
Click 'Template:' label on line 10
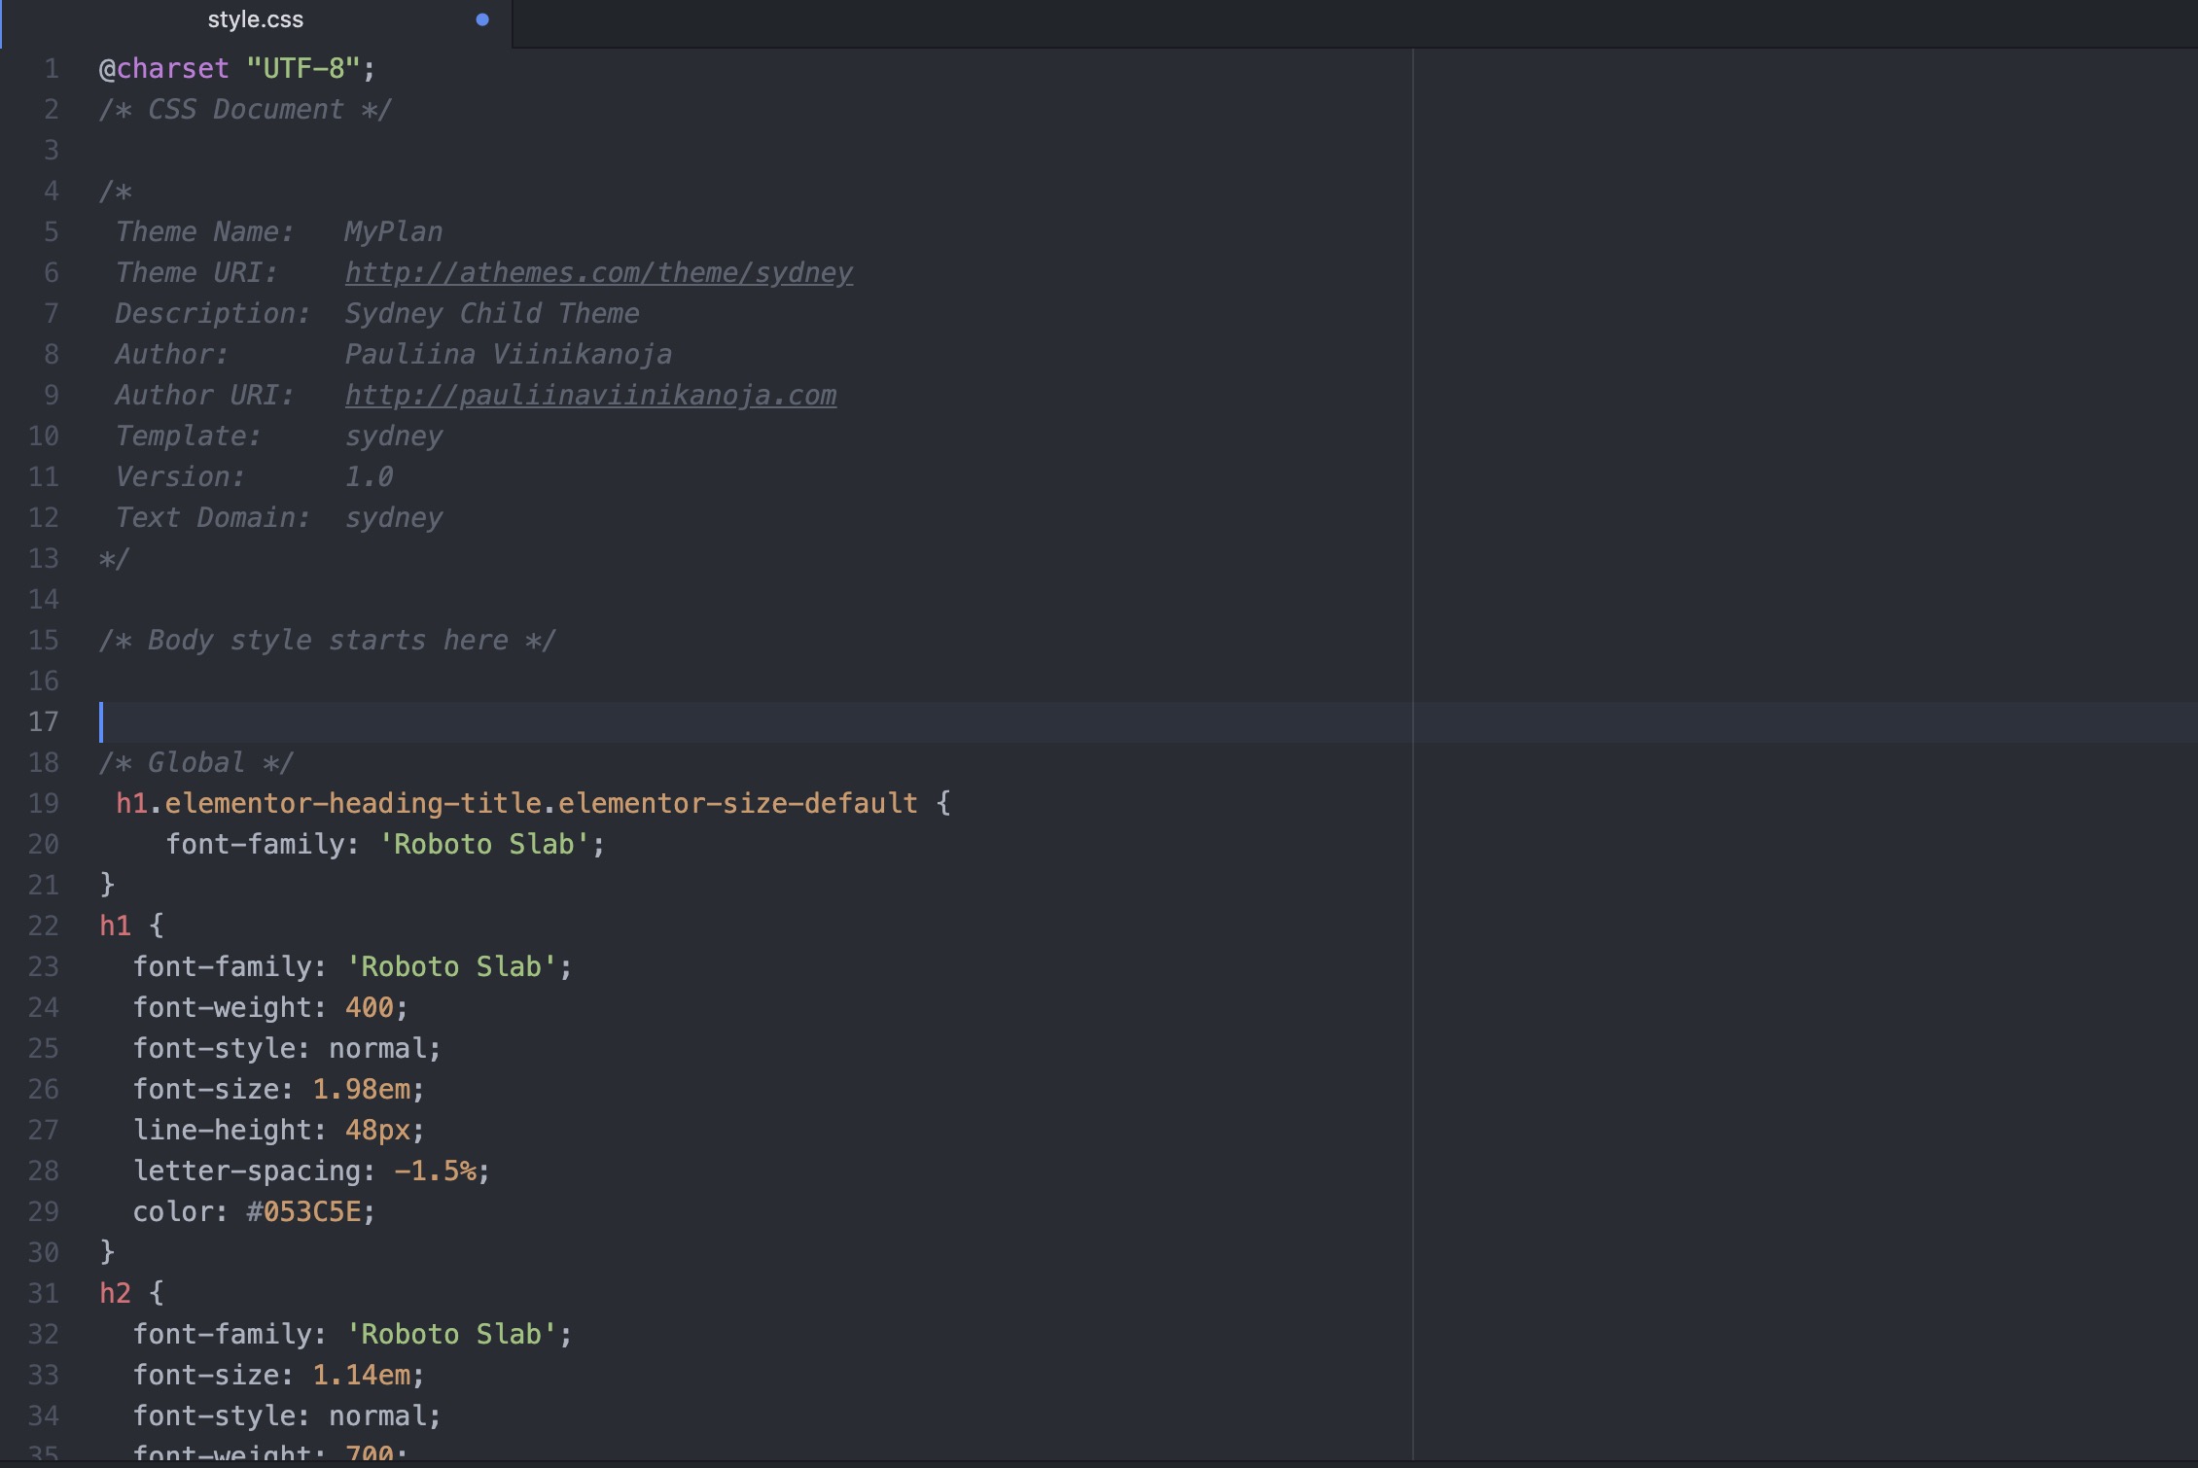189,437
